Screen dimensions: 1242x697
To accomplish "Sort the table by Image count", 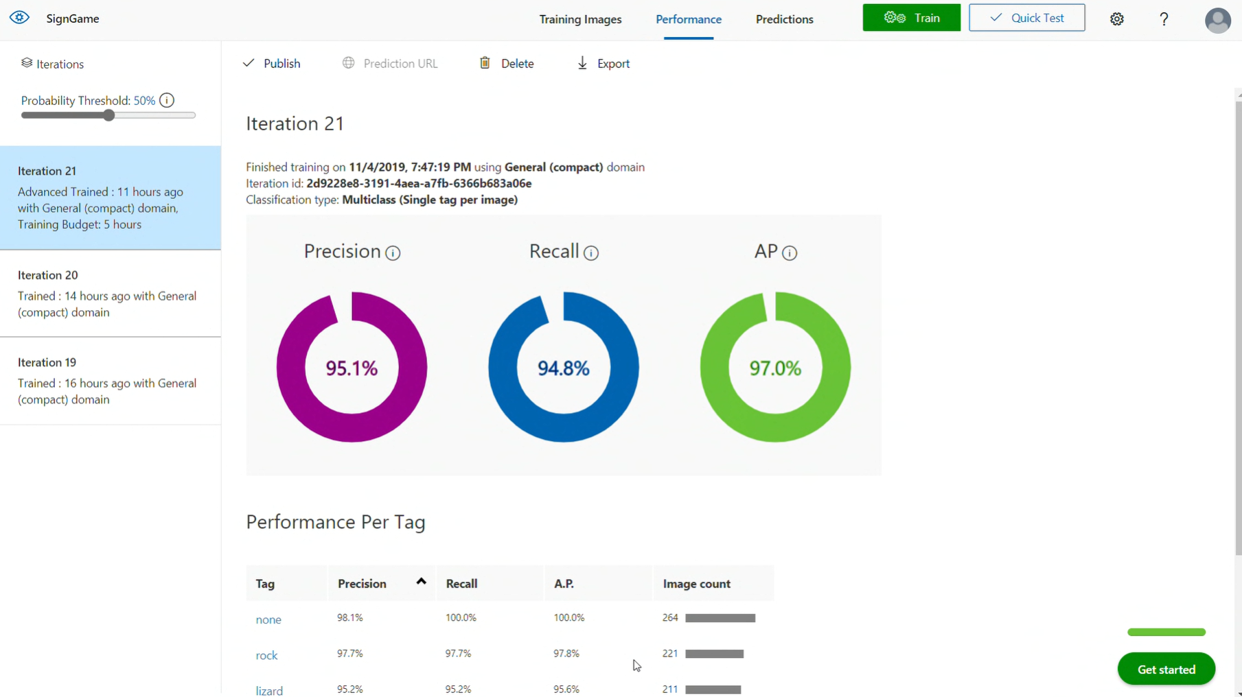I will pyautogui.click(x=696, y=584).
